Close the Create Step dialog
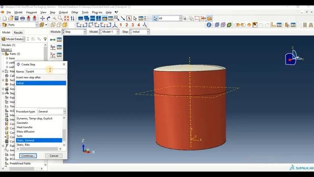This screenshot has width=314, height=177. point(64,64)
